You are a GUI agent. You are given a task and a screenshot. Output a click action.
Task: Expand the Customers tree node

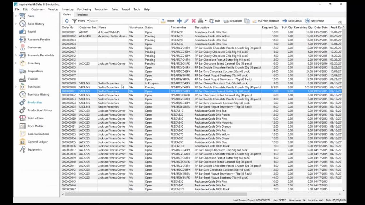tap(16, 48)
